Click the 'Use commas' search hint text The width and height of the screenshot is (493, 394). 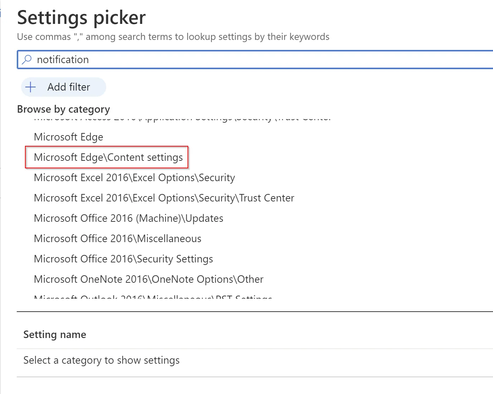173,37
